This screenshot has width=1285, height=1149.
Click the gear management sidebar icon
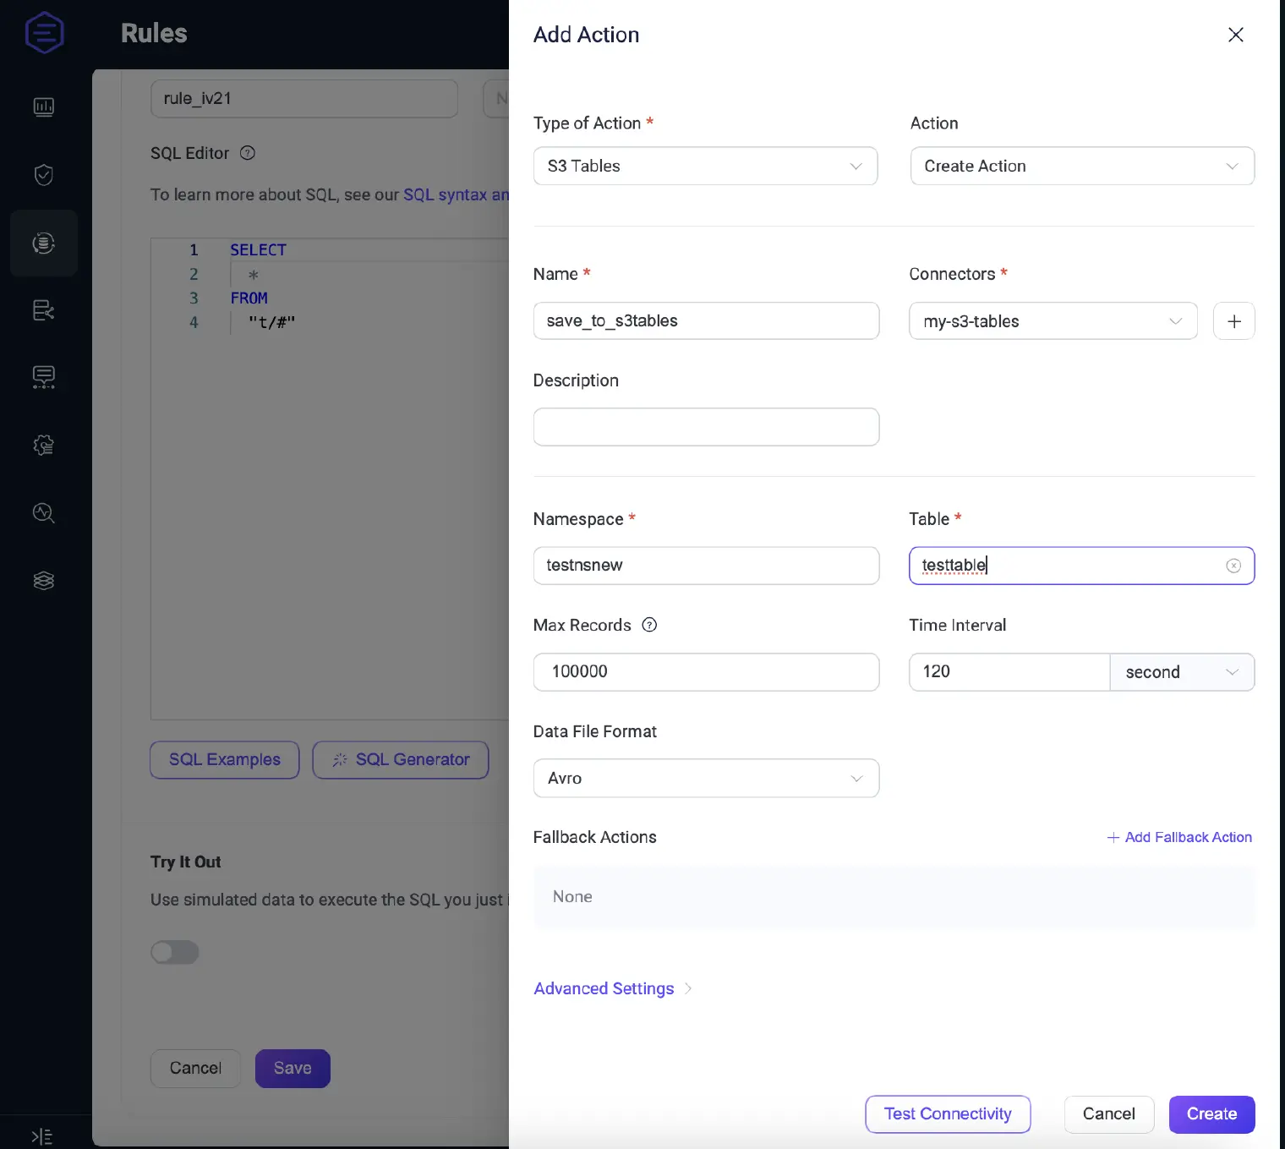coord(44,446)
